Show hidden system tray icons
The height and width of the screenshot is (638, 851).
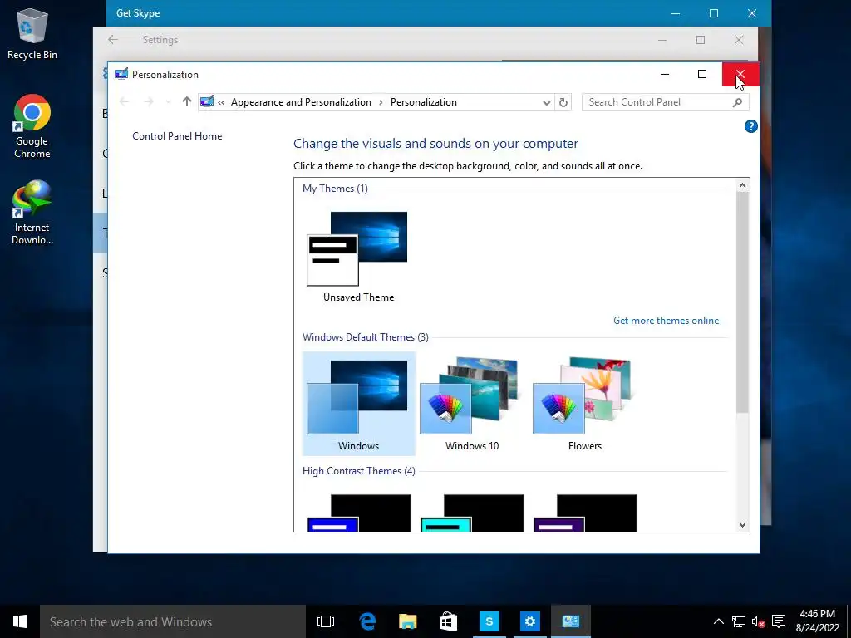(x=718, y=621)
